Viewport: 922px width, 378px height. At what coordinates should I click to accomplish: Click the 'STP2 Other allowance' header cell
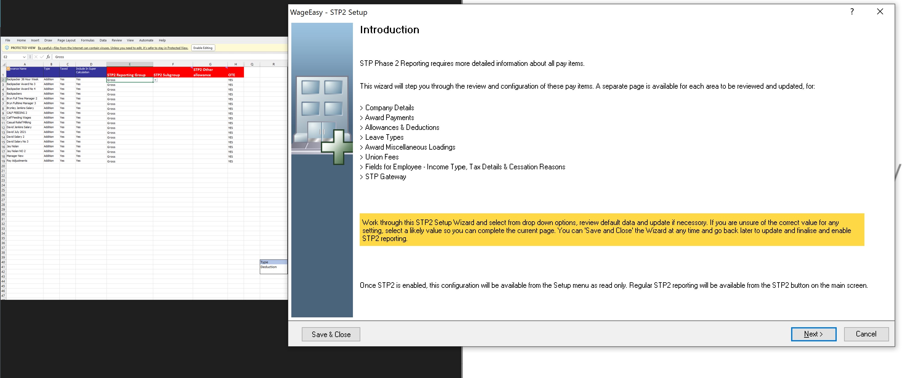click(210, 72)
